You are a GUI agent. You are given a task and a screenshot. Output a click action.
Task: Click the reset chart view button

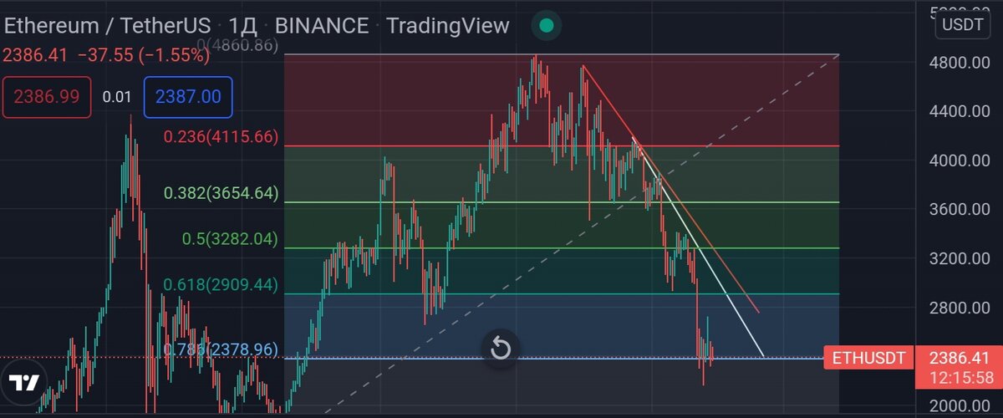(501, 347)
